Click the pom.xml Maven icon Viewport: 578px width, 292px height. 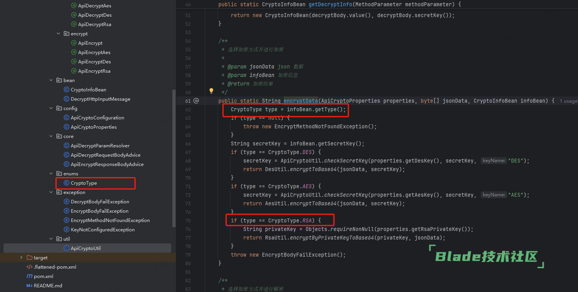(29, 276)
